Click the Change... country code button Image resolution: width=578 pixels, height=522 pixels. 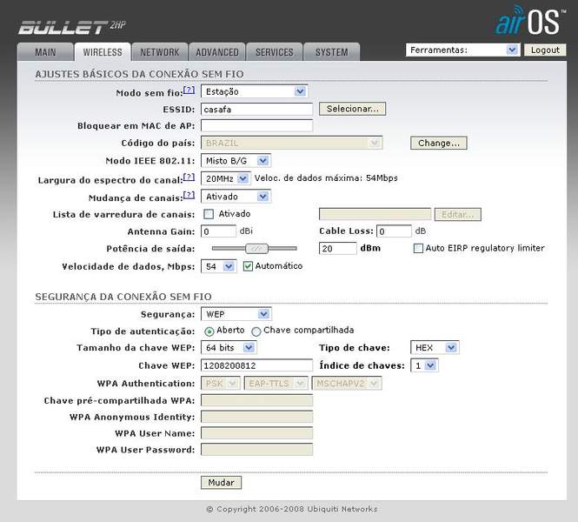coord(439,143)
